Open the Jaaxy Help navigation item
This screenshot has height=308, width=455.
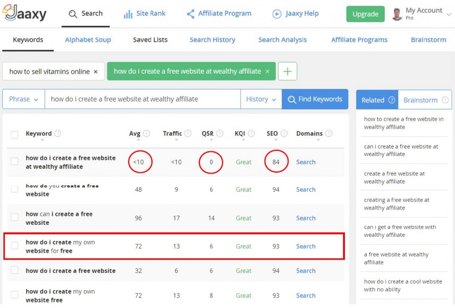tap(296, 14)
